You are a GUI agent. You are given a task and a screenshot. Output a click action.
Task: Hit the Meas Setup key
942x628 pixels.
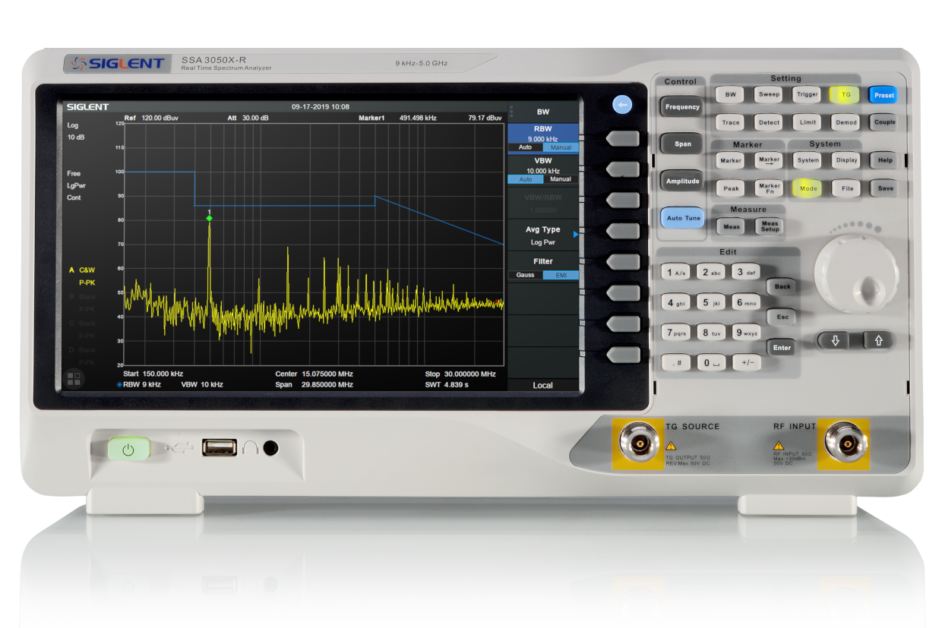click(770, 226)
